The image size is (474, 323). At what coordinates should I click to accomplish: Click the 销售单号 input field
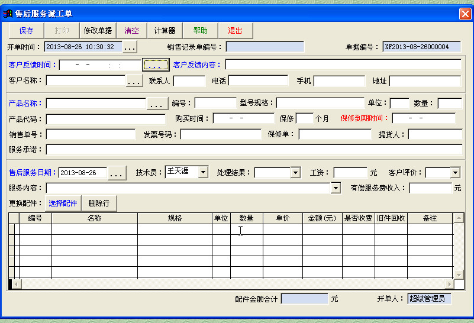tap(91, 134)
